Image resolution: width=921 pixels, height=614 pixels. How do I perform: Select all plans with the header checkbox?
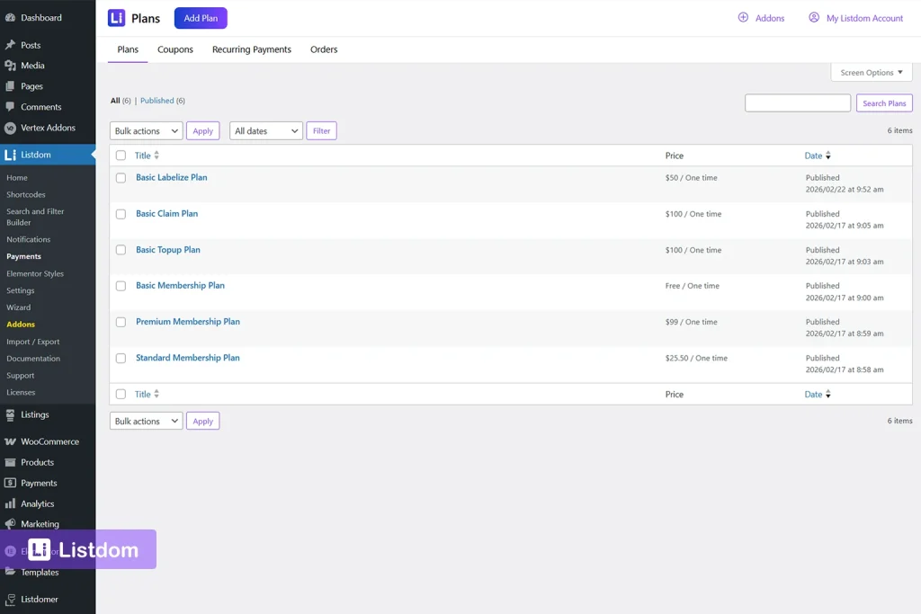(121, 155)
